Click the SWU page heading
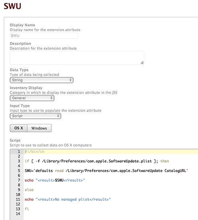198x220 pixels. click(x=12, y=6)
